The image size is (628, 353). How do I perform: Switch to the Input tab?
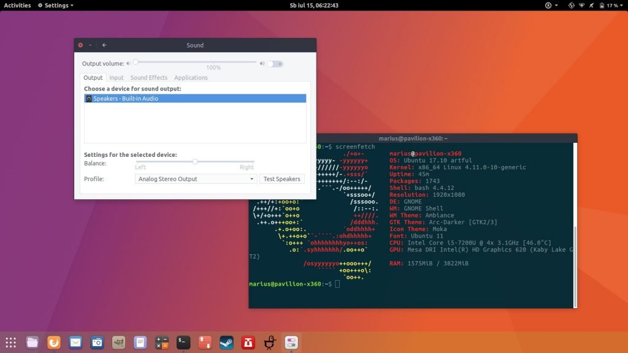(117, 78)
